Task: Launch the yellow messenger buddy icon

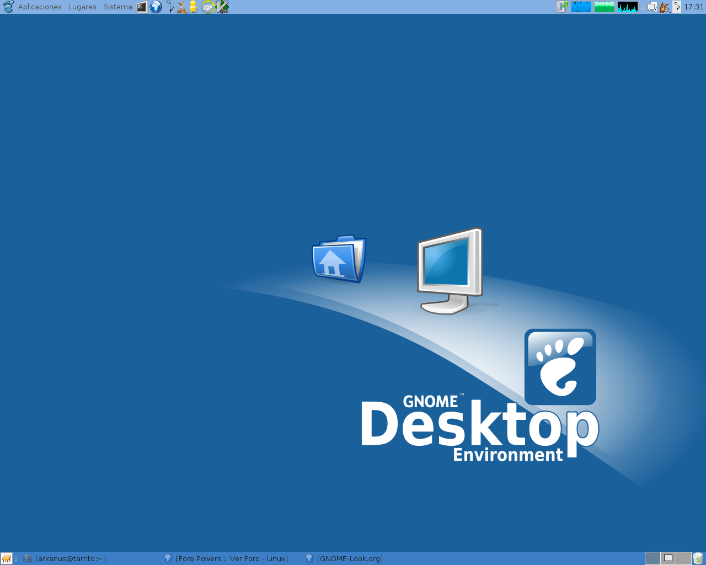Action: coord(194,7)
